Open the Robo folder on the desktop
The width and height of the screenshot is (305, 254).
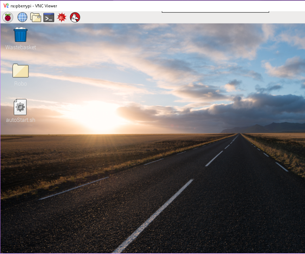click(20, 70)
